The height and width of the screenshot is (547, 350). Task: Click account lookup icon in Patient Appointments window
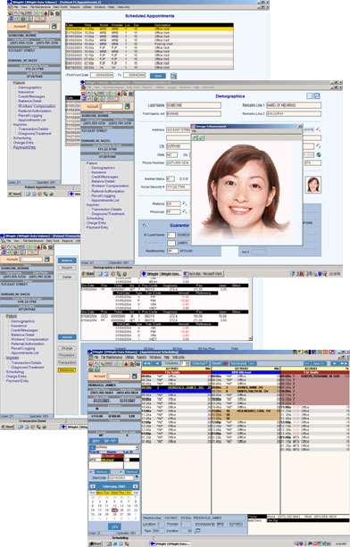[54, 27]
